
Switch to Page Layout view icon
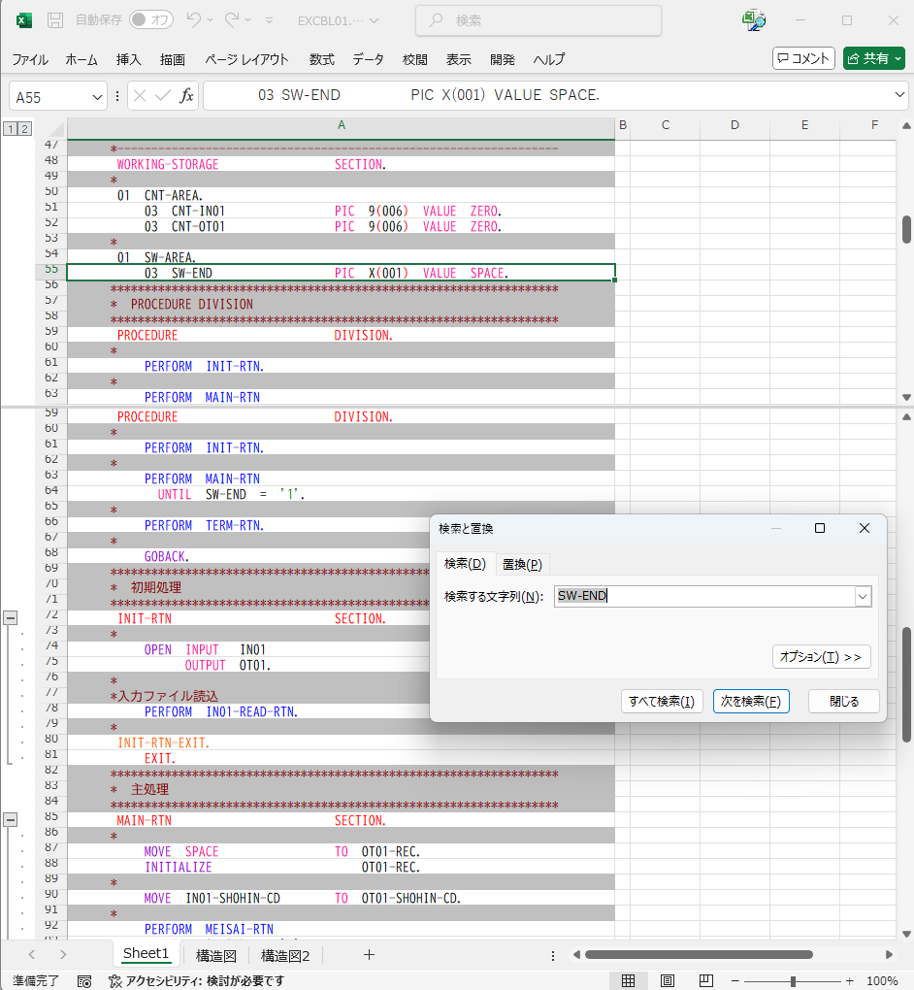pos(667,980)
